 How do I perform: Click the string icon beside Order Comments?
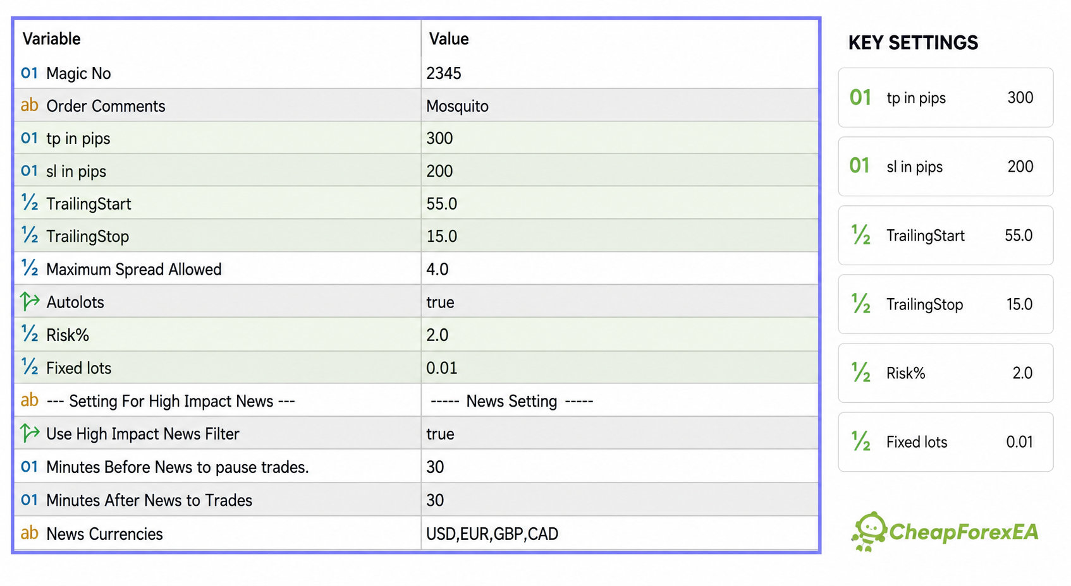[x=29, y=105]
